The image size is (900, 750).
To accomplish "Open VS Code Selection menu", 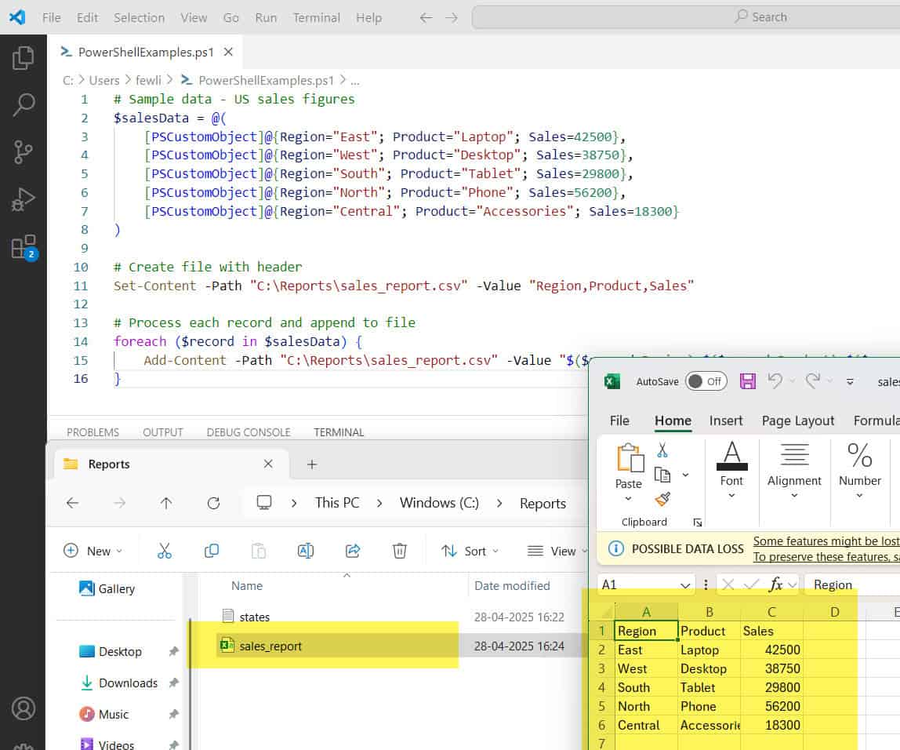I will coord(139,18).
